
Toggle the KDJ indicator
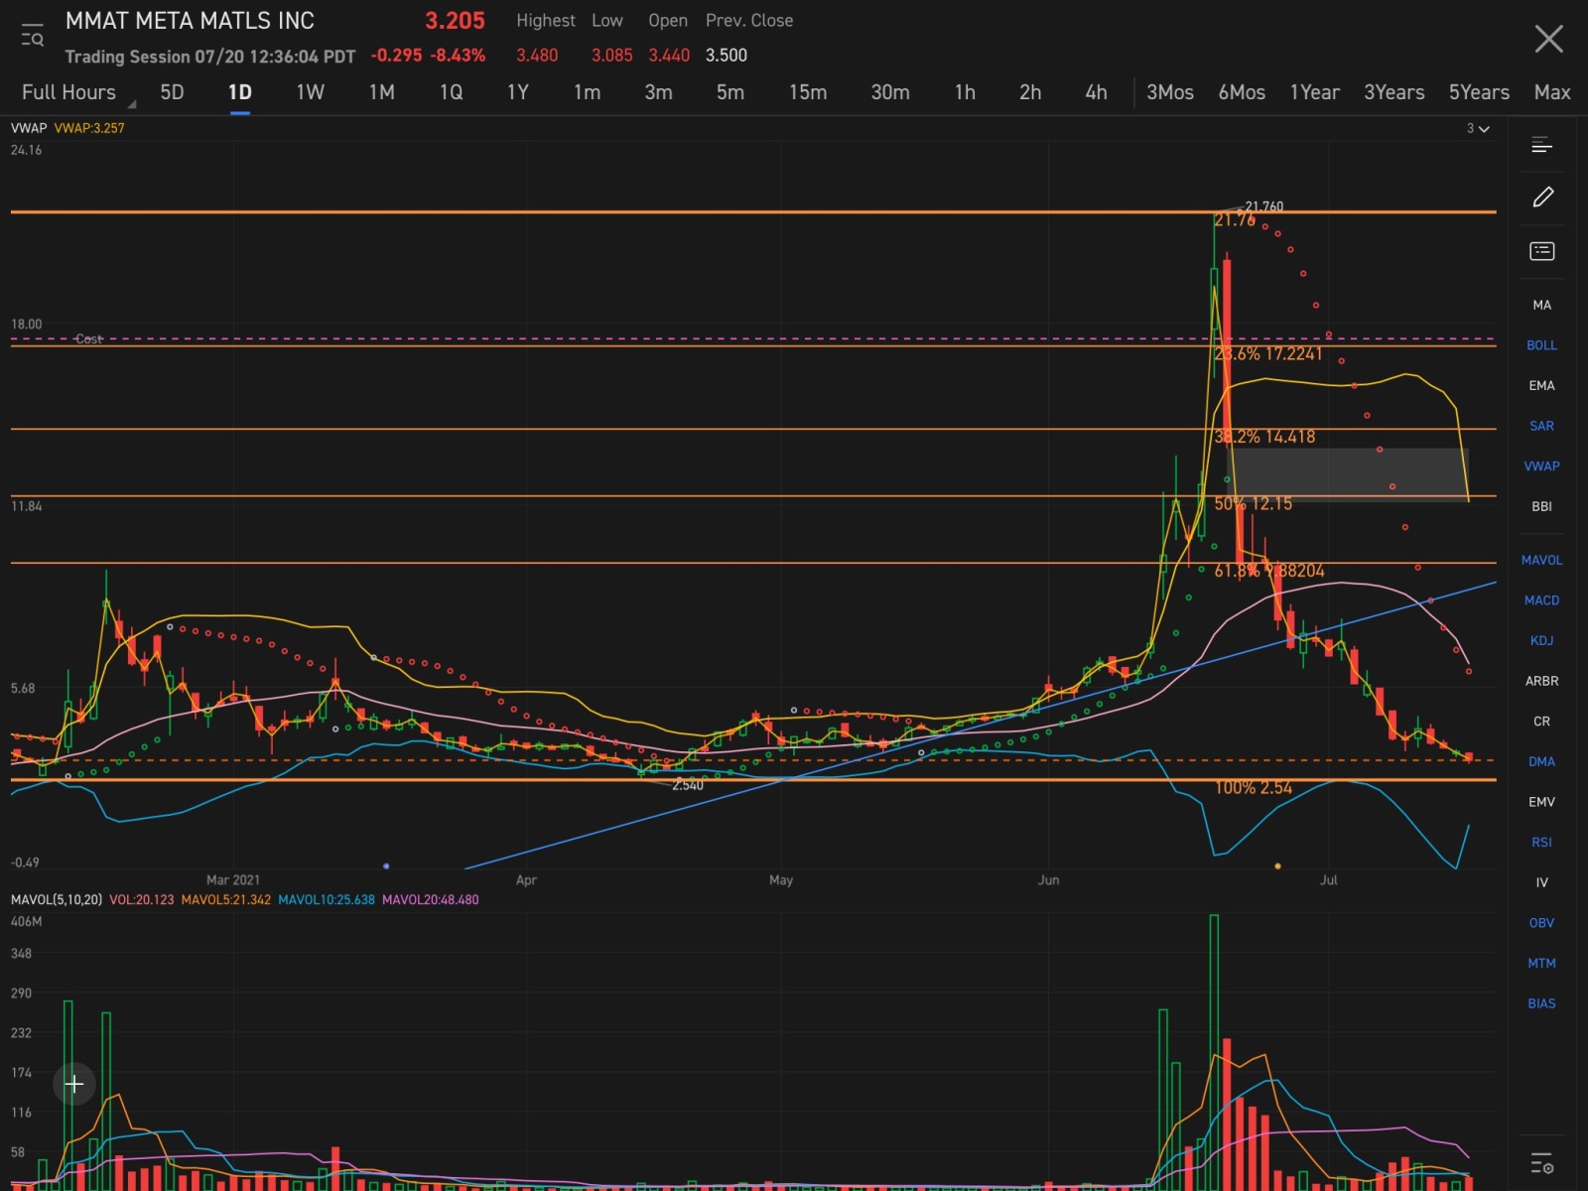(1541, 640)
